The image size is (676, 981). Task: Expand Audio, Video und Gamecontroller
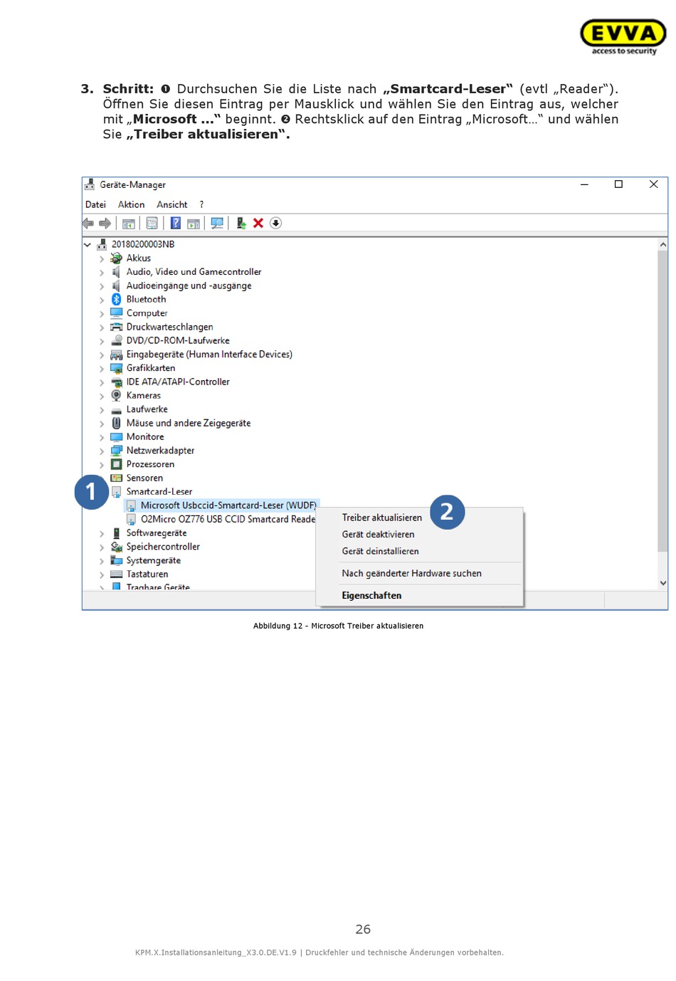pyautogui.click(x=102, y=273)
